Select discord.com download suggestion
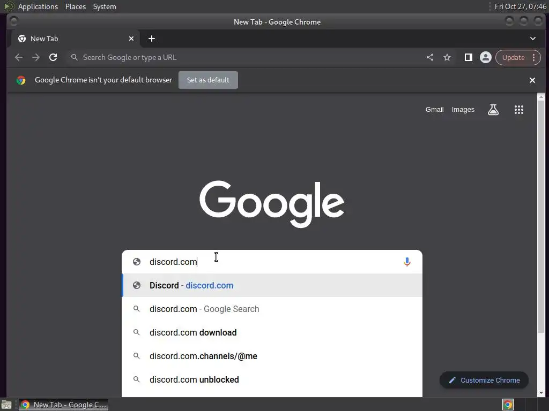549x411 pixels. tap(272, 332)
